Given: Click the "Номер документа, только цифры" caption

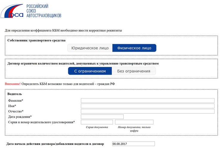Looking at the screenshot, I should point(134,129).
